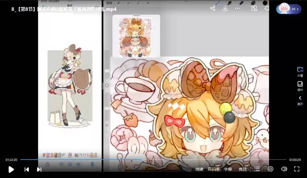
Task: Select the Procreate arrow transform tool
Action: [x=148, y=3]
